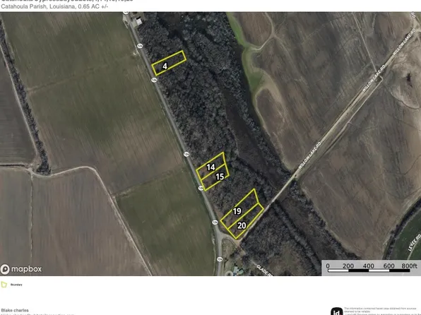This screenshot has width=421, height=315.
Task: Click the 'id' logo near the disclaimer
Action: click(336, 311)
